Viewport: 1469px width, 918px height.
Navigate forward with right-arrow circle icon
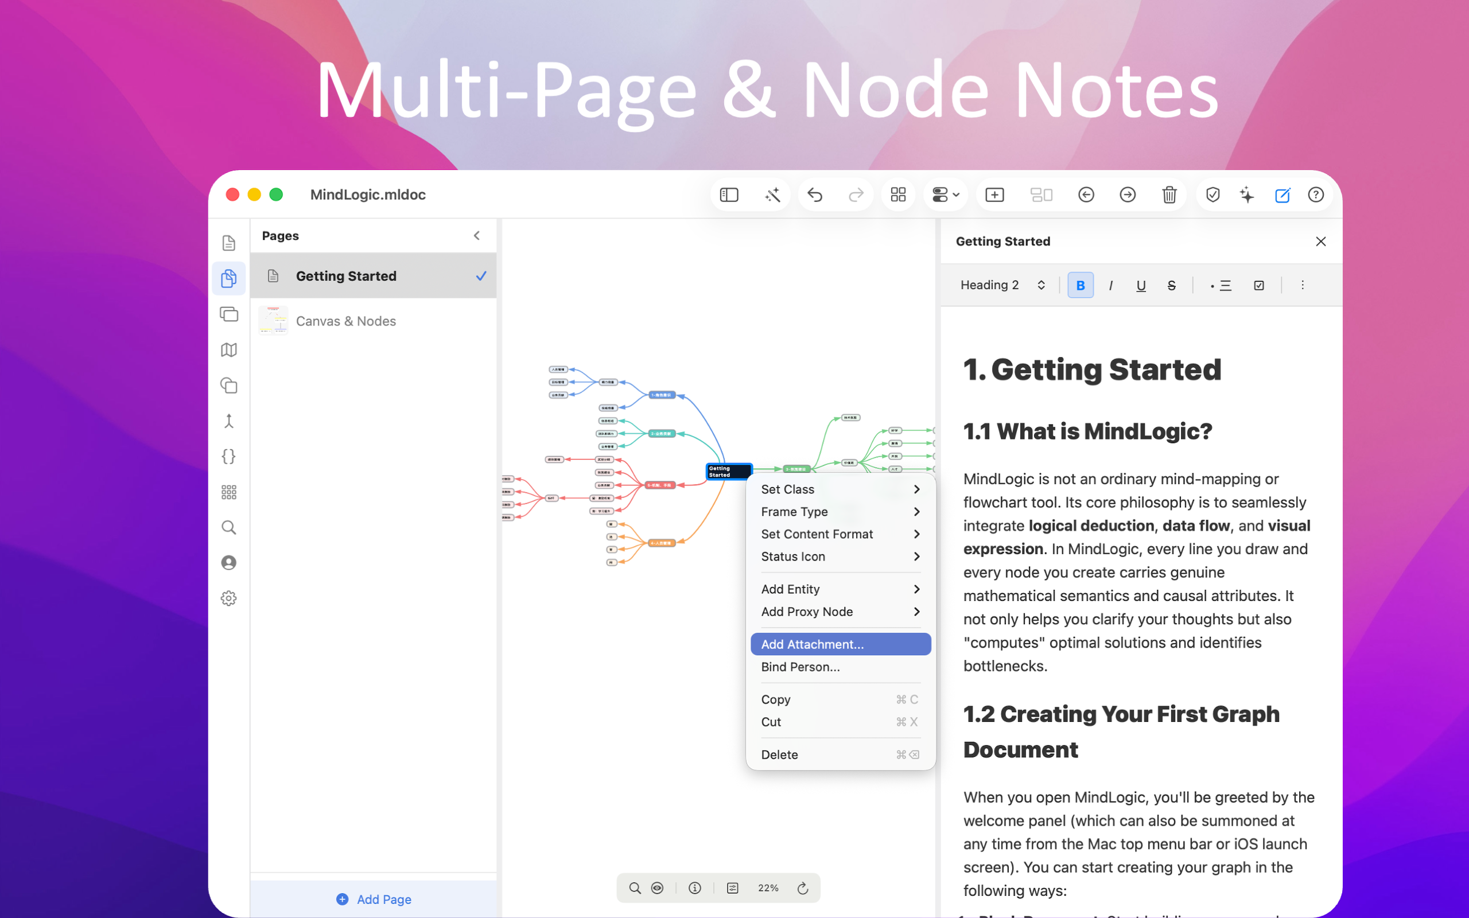1127,195
